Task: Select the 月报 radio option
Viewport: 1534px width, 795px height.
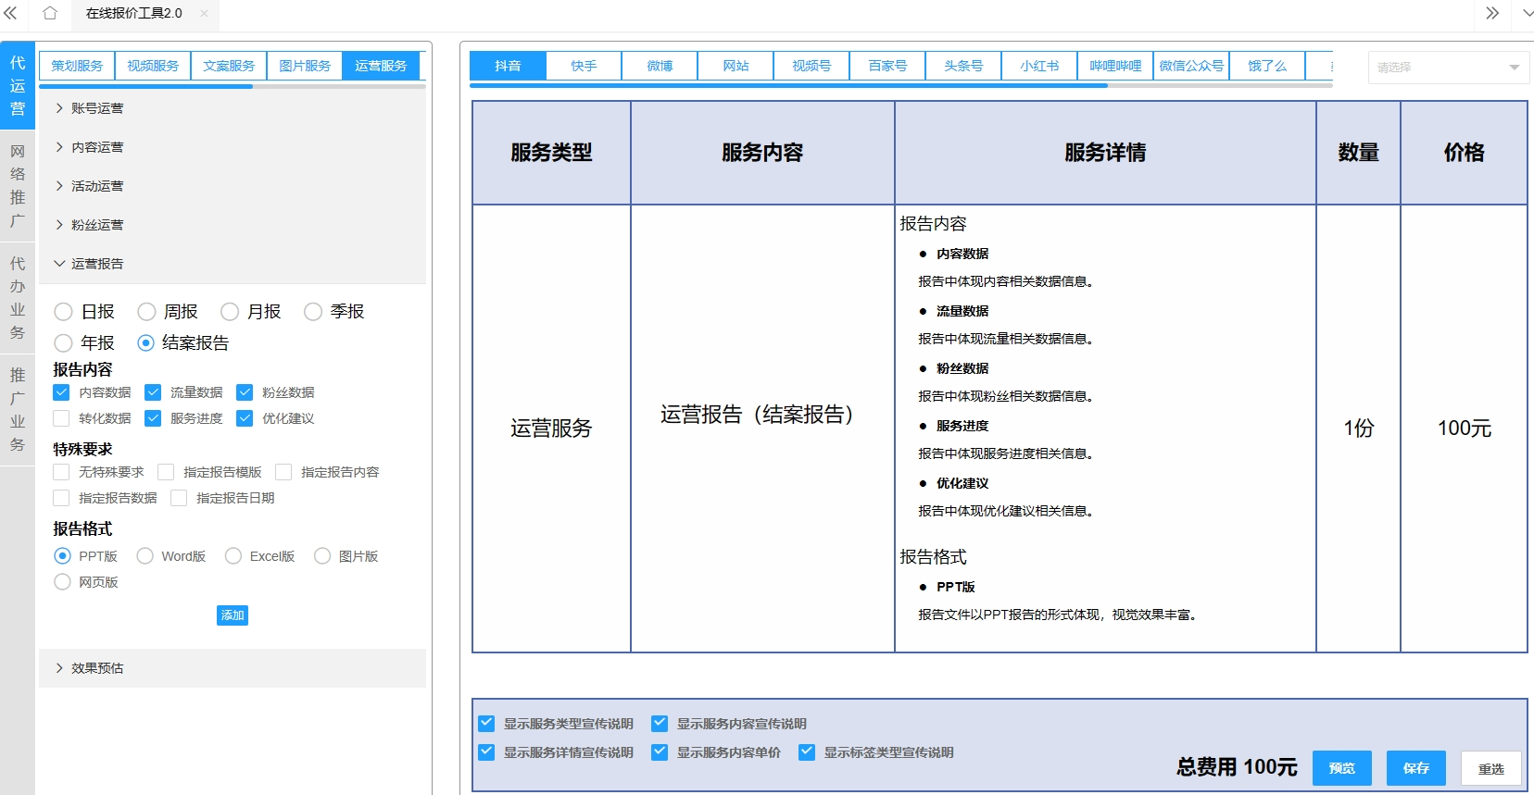Action: [x=231, y=312]
